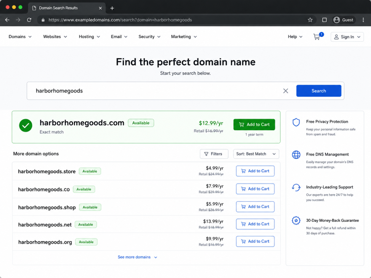Open Guest profile menu

[343, 20]
